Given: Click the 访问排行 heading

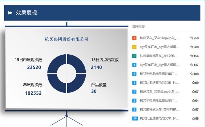Looking at the screenshot, I should (x=138, y=26).
